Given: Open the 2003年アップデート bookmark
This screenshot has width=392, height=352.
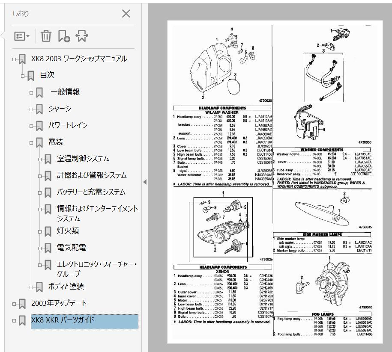Looking at the screenshot, I should coord(59,303).
